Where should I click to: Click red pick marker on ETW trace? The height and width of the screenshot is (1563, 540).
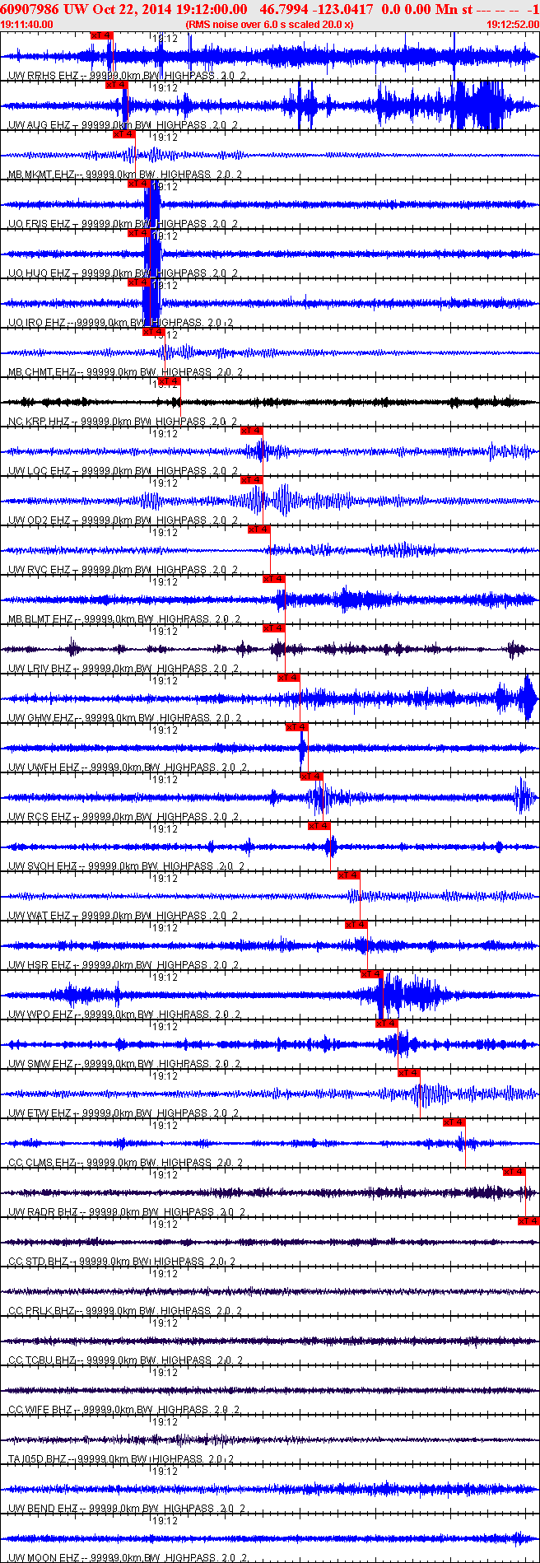409,1073
